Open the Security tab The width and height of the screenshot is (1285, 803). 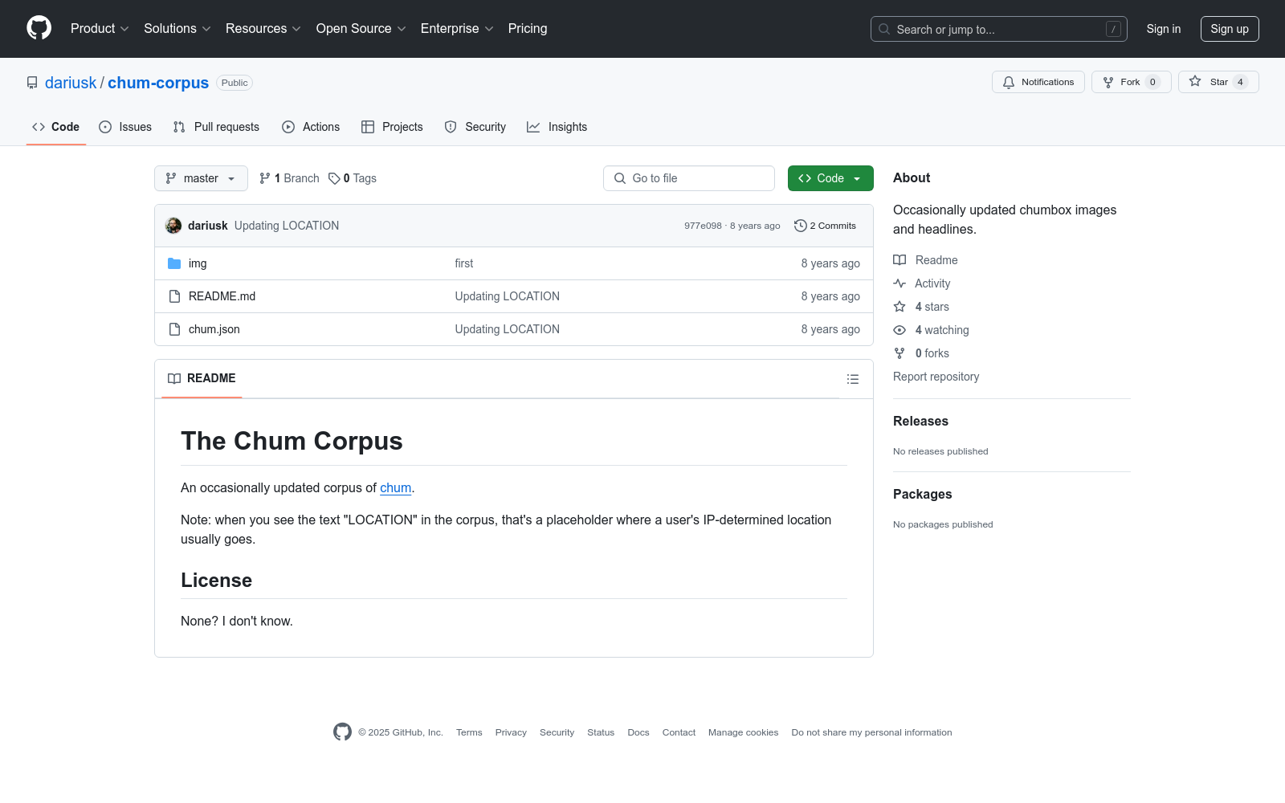475,127
